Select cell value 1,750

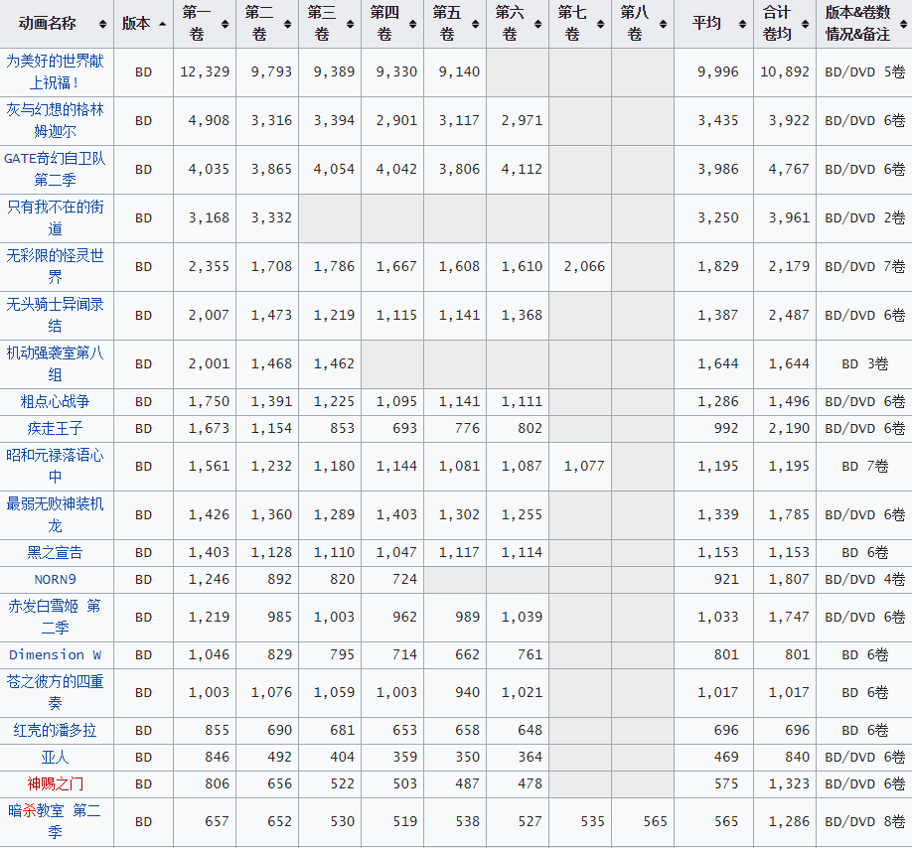tap(209, 401)
